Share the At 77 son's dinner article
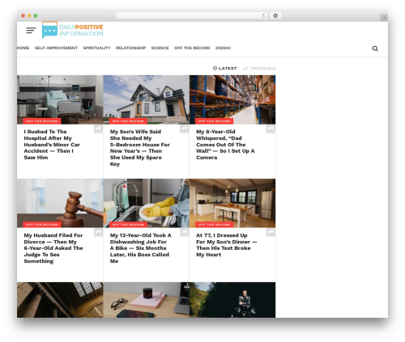The image size is (405, 342). pyautogui.click(x=271, y=232)
